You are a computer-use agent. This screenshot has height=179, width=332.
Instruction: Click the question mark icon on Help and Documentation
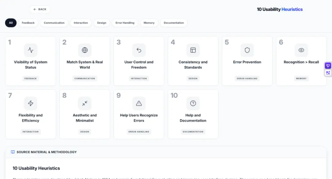(193, 103)
